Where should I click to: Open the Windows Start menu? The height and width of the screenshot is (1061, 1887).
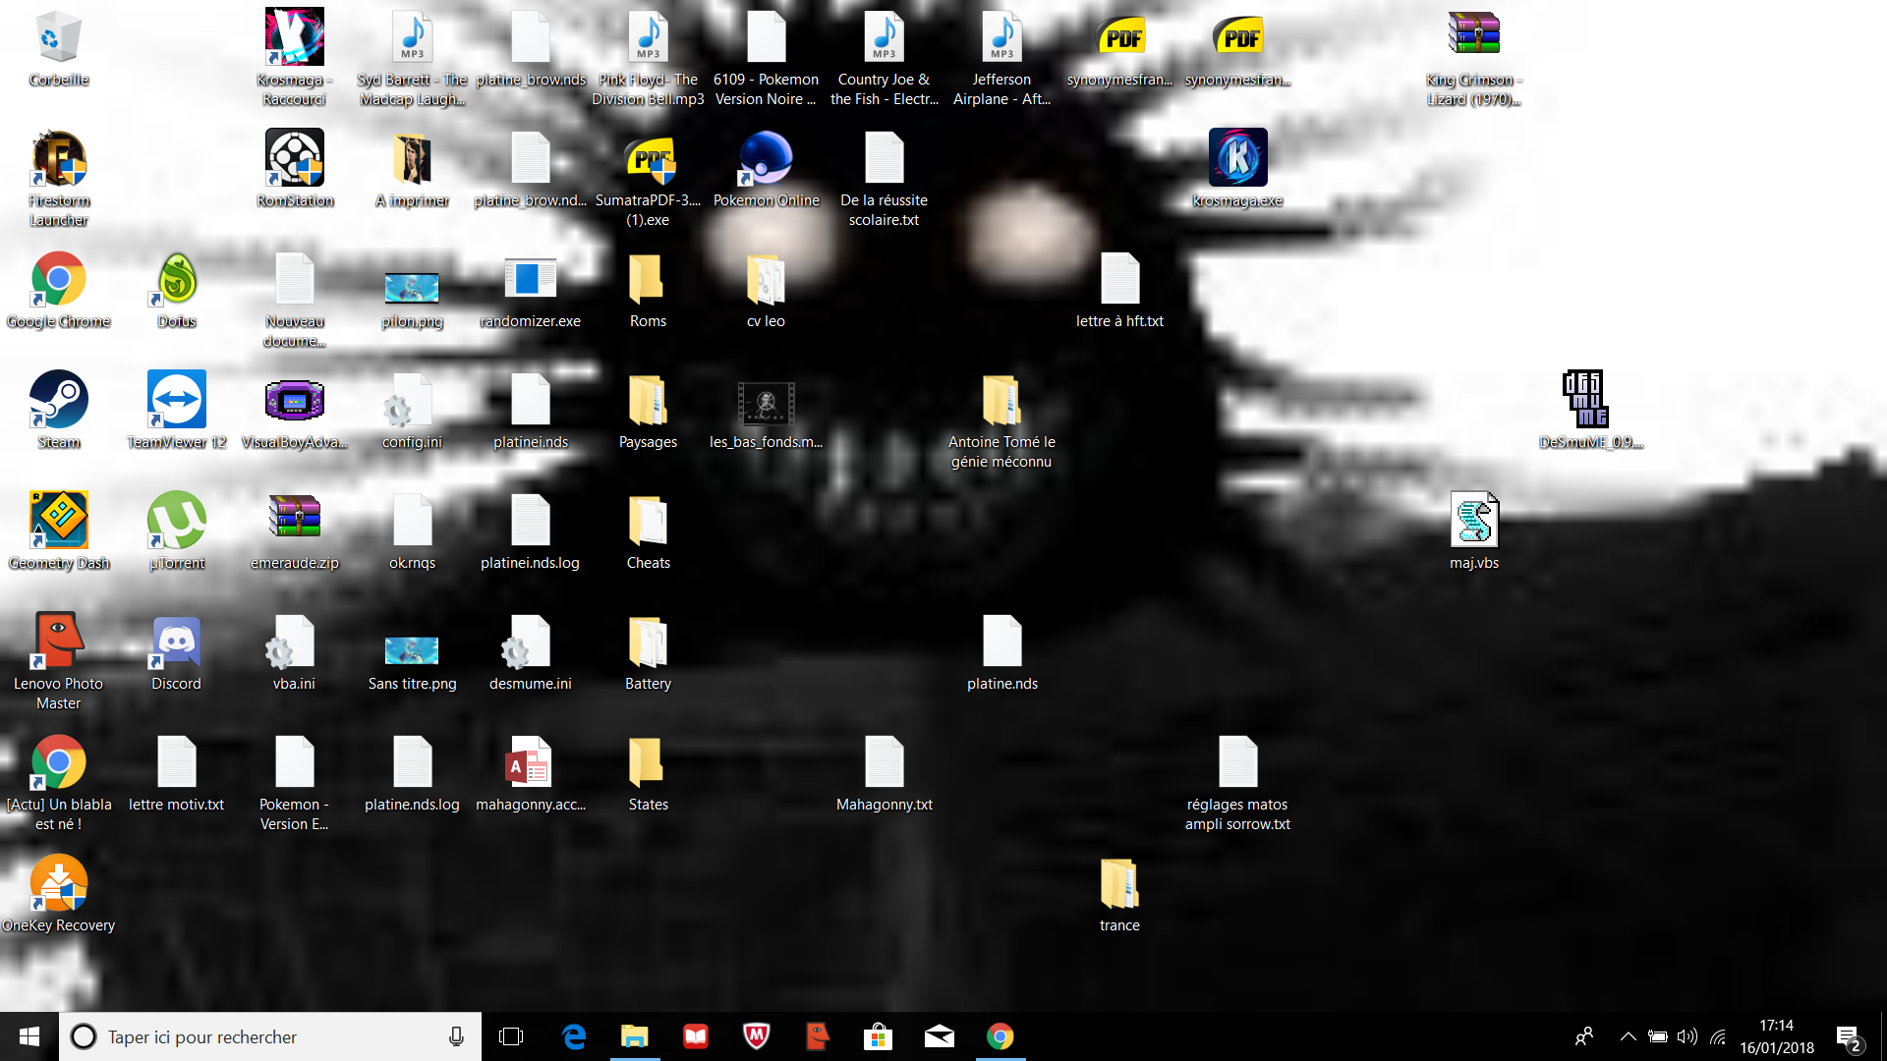[29, 1036]
